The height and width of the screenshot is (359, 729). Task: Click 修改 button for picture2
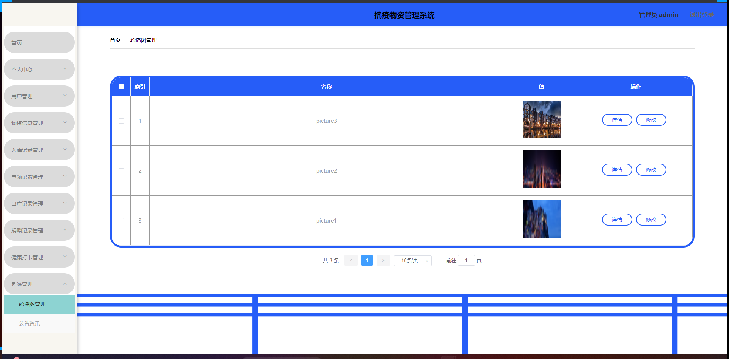click(651, 170)
